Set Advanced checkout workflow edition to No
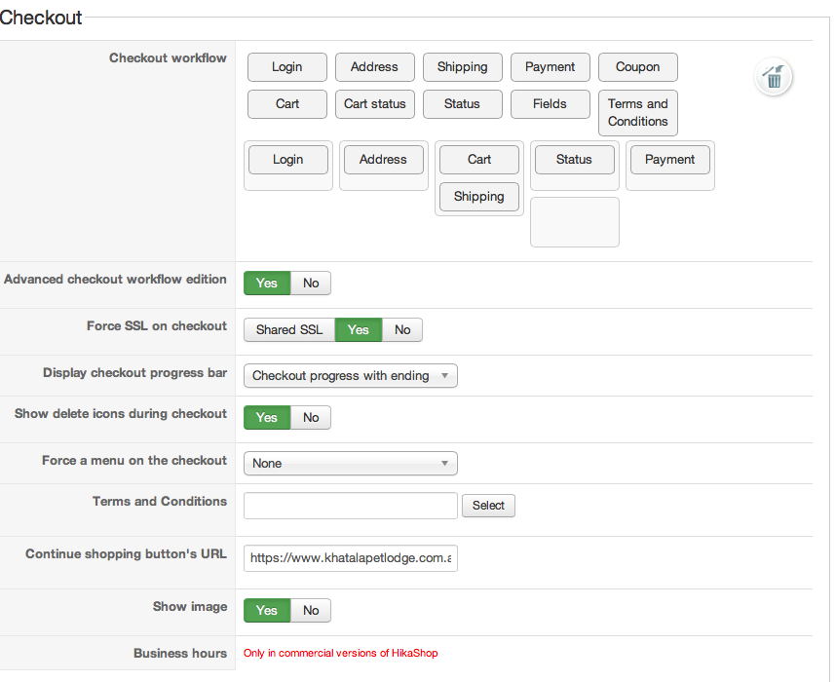 point(311,284)
